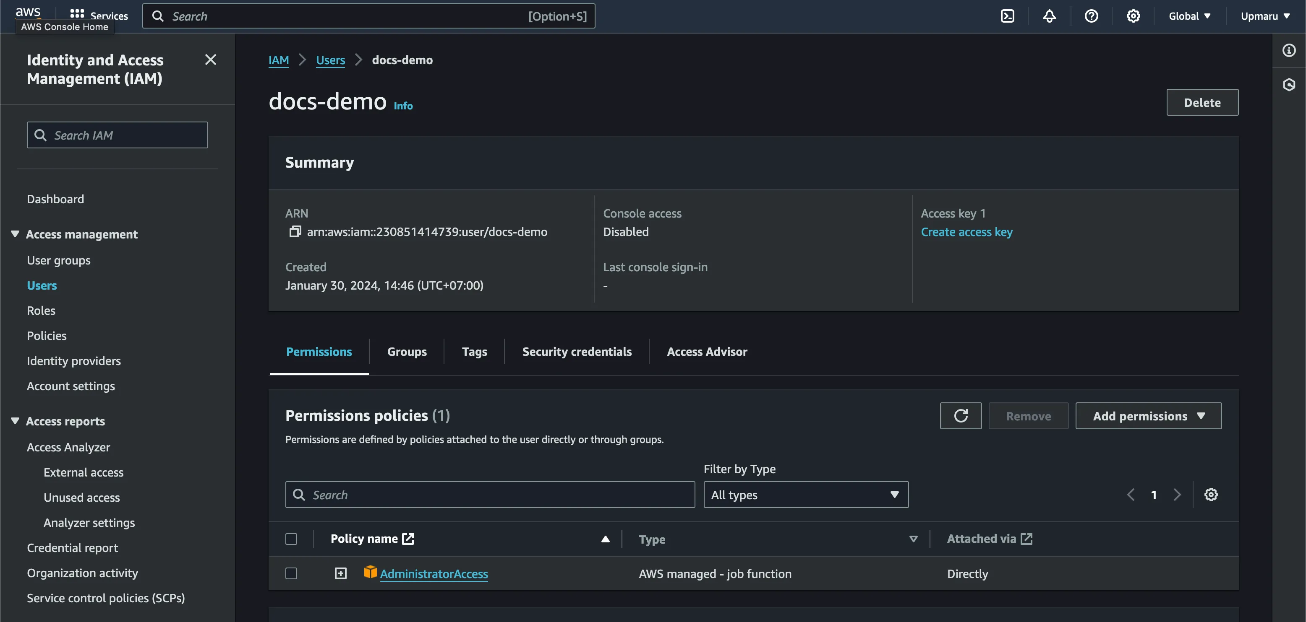Image resolution: width=1306 pixels, height=622 pixels.
Task: Open Policies in the sidebar
Action: [47, 335]
